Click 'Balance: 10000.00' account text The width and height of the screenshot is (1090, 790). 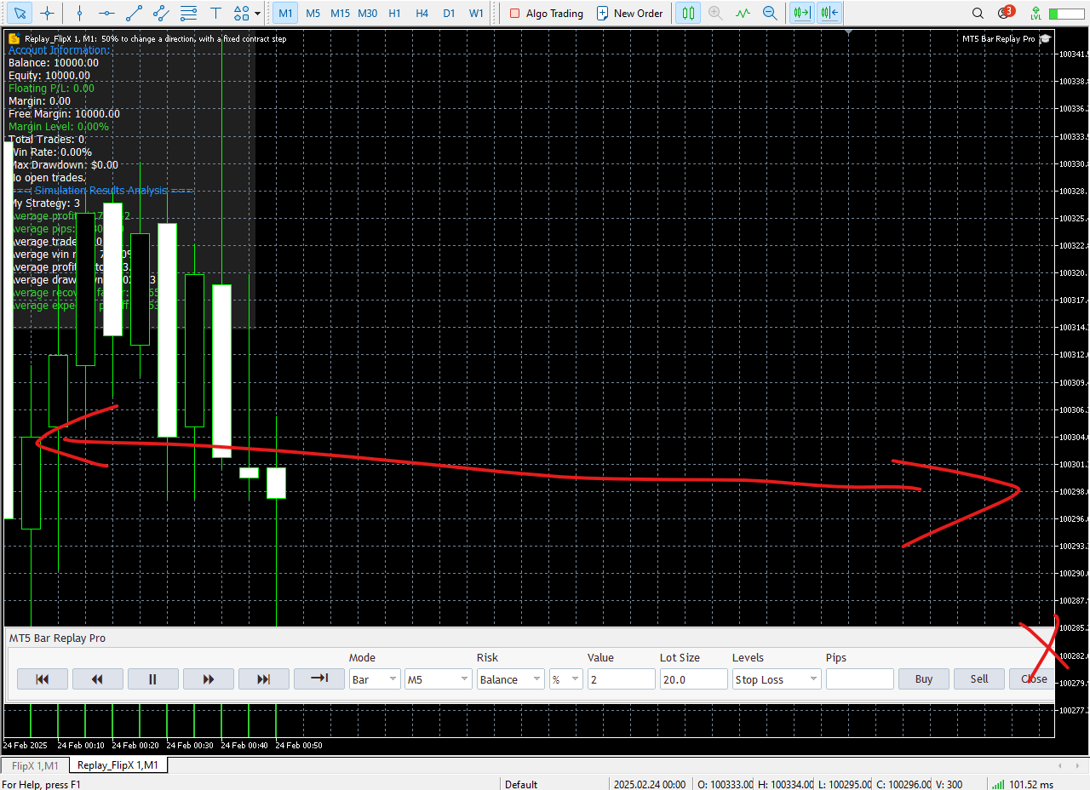point(54,62)
